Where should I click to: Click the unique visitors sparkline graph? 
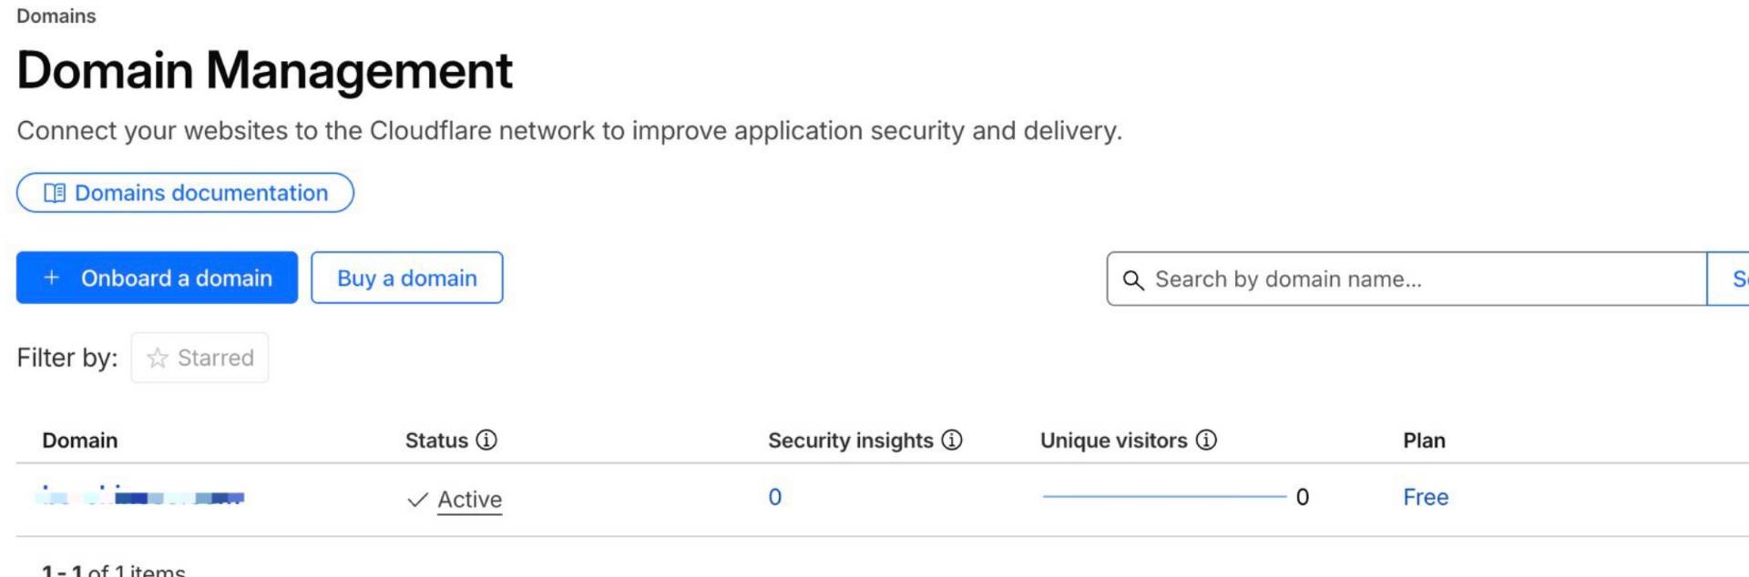click(x=1163, y=497)
